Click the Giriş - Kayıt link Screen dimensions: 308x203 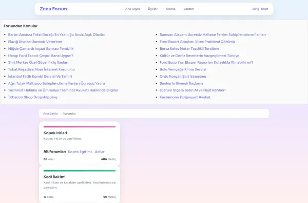click(x=260, y=9)
